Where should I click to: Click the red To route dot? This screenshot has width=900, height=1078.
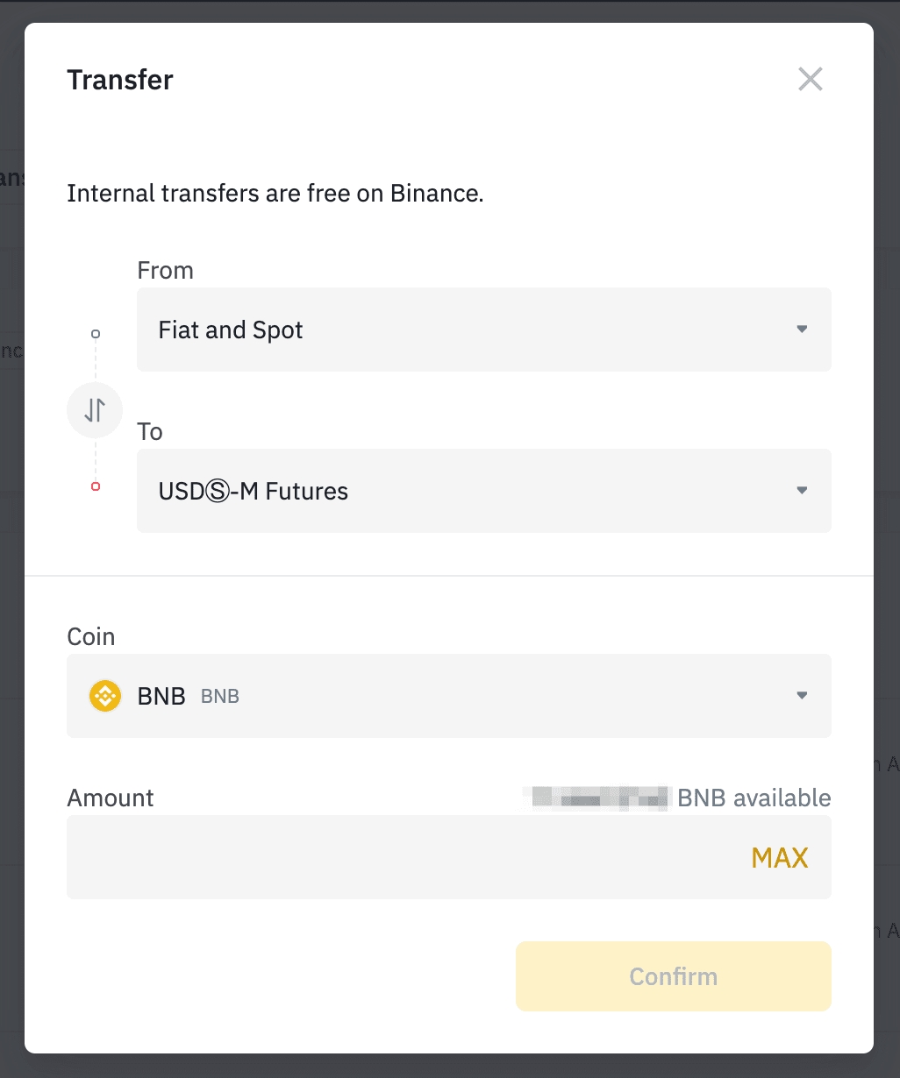tap(96, 486)
